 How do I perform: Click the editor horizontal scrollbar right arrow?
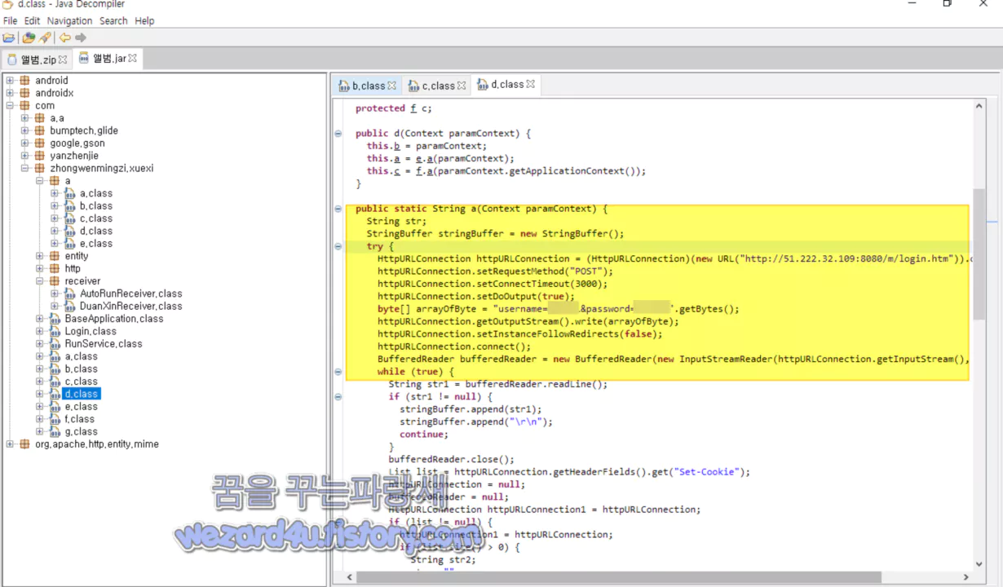pos(966,577)
